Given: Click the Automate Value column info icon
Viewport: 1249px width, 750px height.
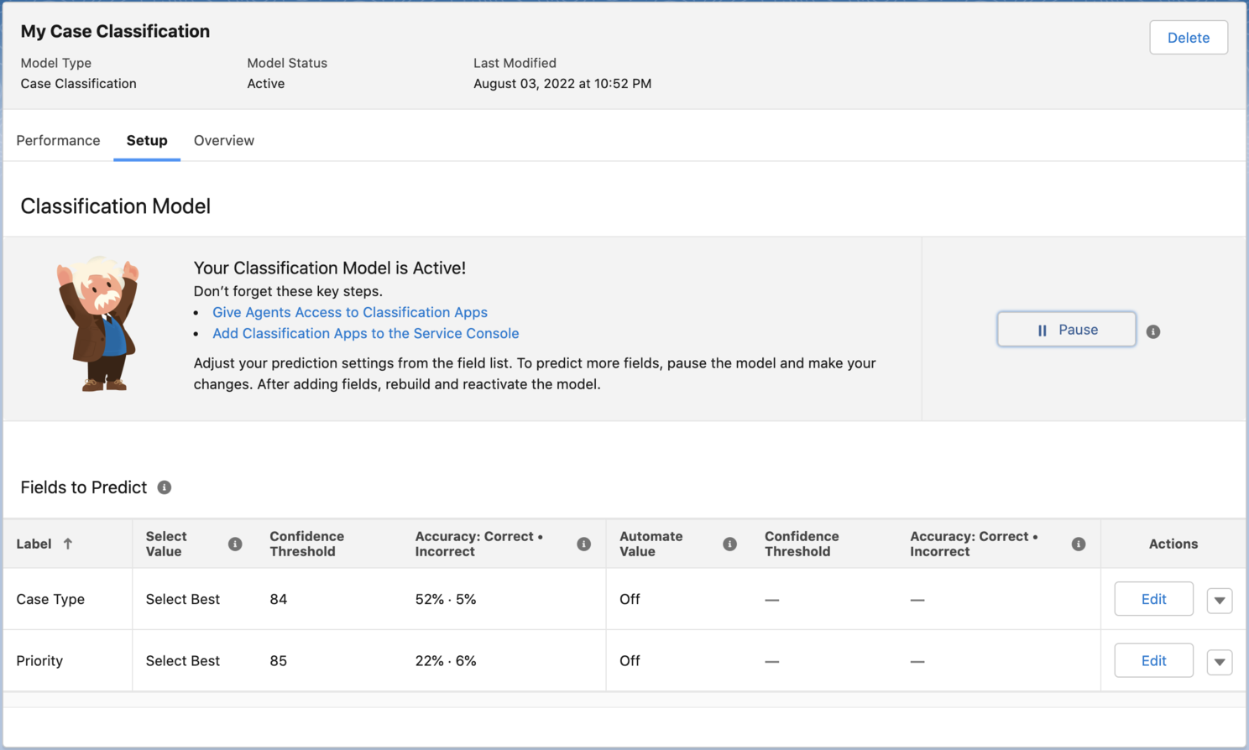Looking at the screenshot, I should tap(729, 544).
